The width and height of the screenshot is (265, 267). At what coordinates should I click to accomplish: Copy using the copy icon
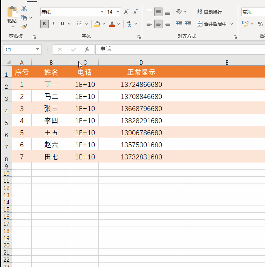(24, 17)
